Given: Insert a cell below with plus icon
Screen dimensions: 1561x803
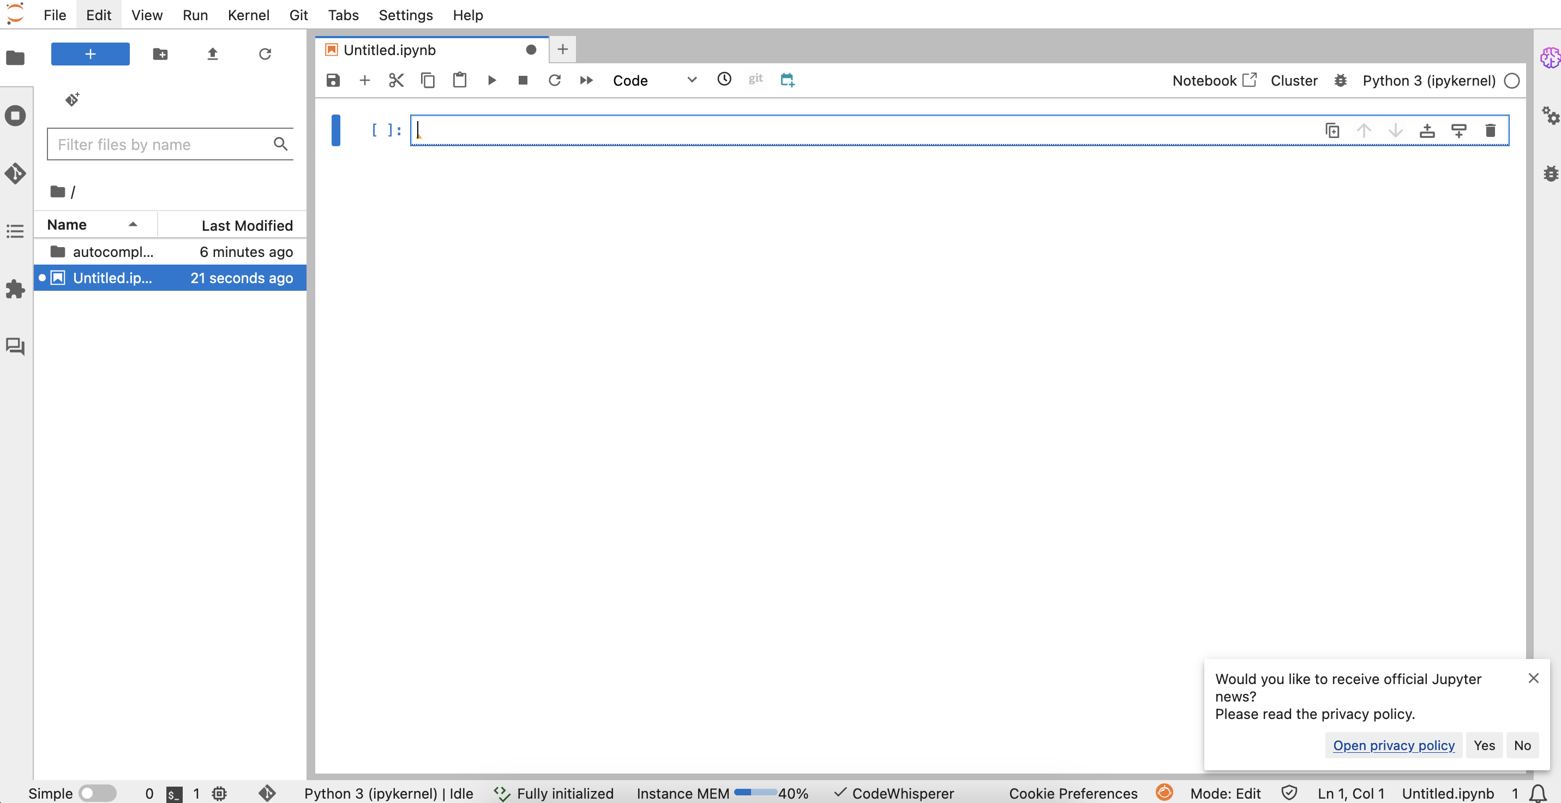Looking at the screenshot, I should tap(365, 80).
